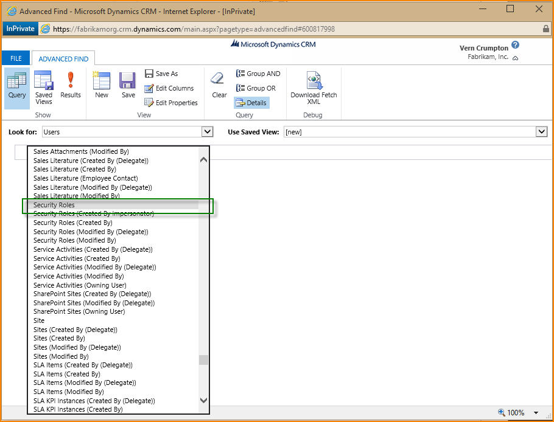Click the Save floppy disk icon
The height and width of the screenshot is (422, 554).
[128, 85]
